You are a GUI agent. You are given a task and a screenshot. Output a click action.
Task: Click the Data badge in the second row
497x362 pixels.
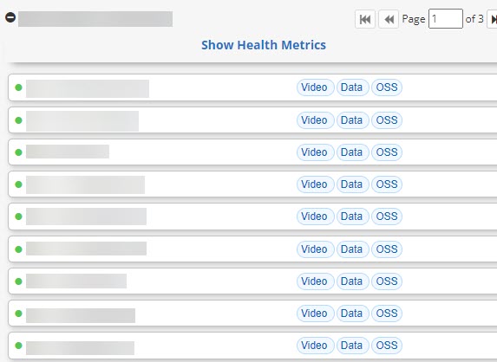[x=352, y=120]
